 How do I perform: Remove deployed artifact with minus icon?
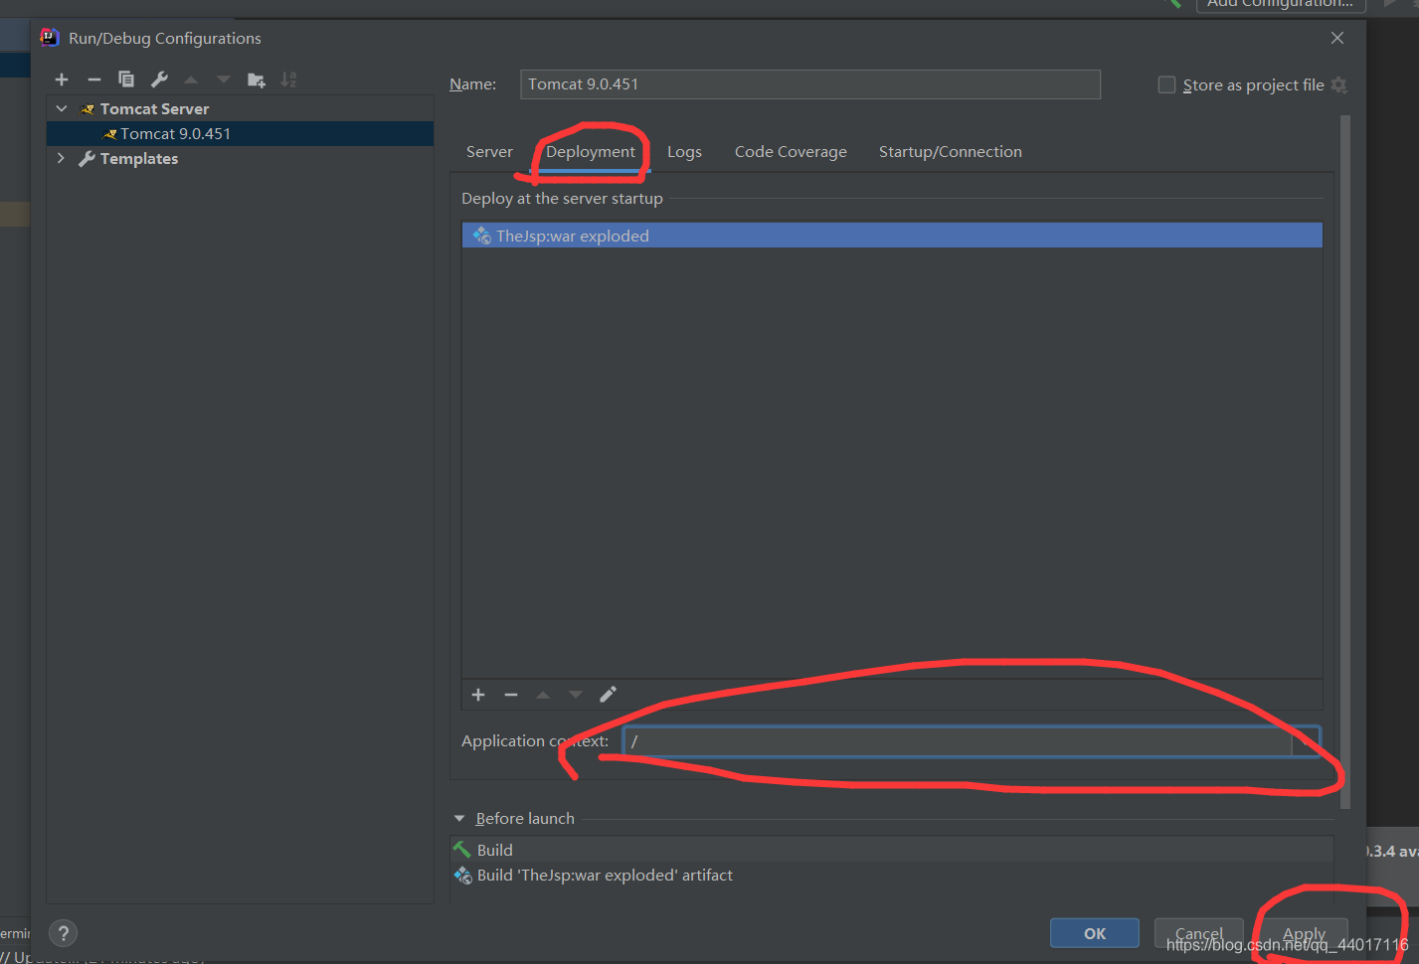(511, 695)
